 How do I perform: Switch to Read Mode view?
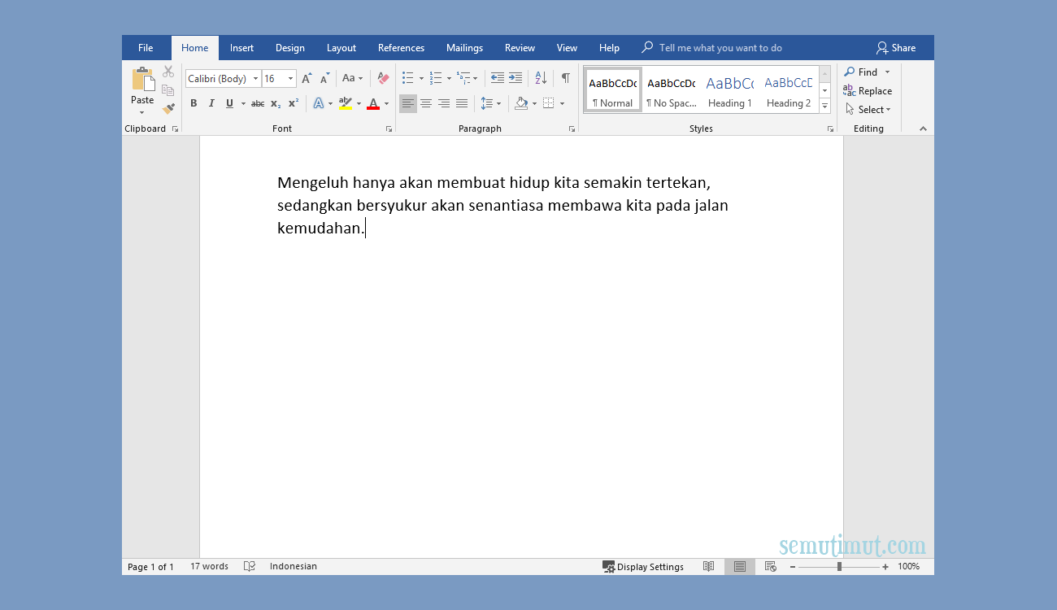[x=709, y=567]
